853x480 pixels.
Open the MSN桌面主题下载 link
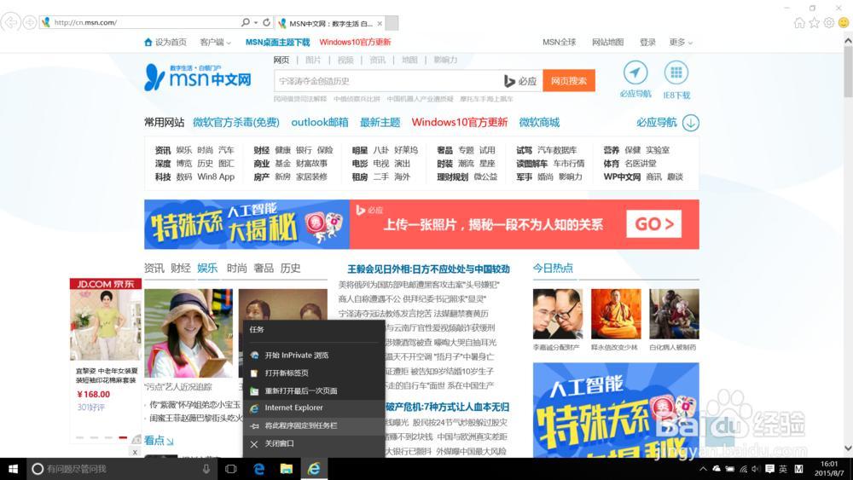click(x=277, y=42)
